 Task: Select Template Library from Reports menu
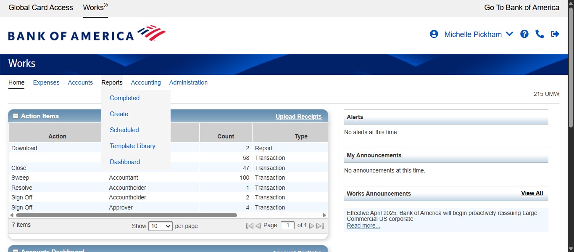point(132,146)
